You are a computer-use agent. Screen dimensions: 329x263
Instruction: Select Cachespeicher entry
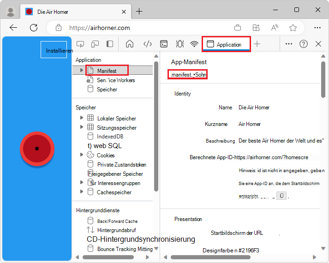tap(109, 192)
